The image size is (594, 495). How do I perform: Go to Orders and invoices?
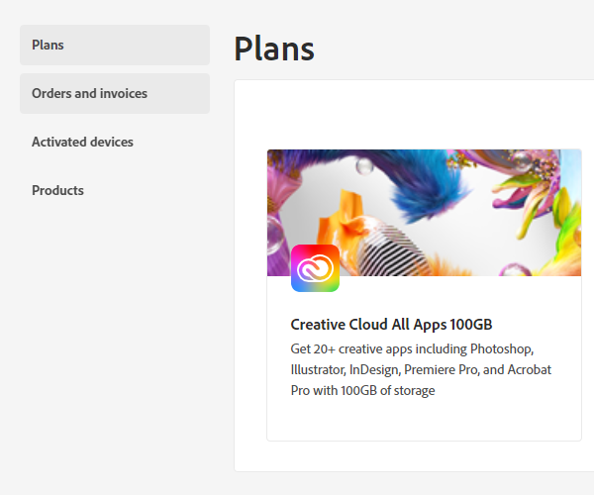[115, 93]
